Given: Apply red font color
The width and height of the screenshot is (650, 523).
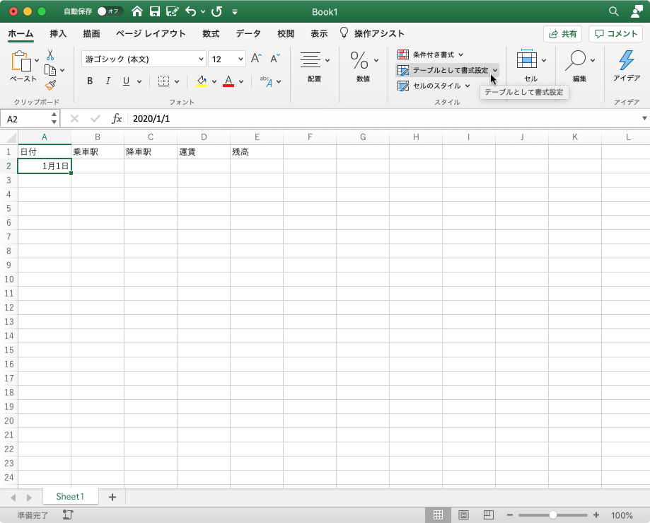Looking at the screenshot, I should [x=228, y=81].
